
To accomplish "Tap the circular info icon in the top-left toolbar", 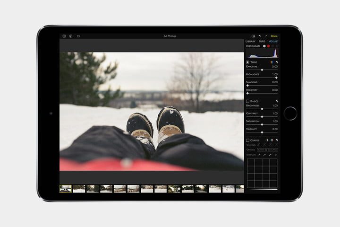I will point(71,36).
